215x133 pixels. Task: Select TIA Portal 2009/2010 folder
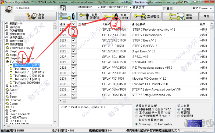tap(26, 83)
